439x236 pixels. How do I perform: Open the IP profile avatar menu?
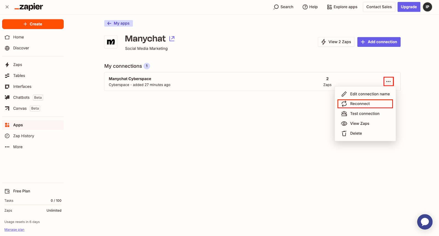coord(427,7)
